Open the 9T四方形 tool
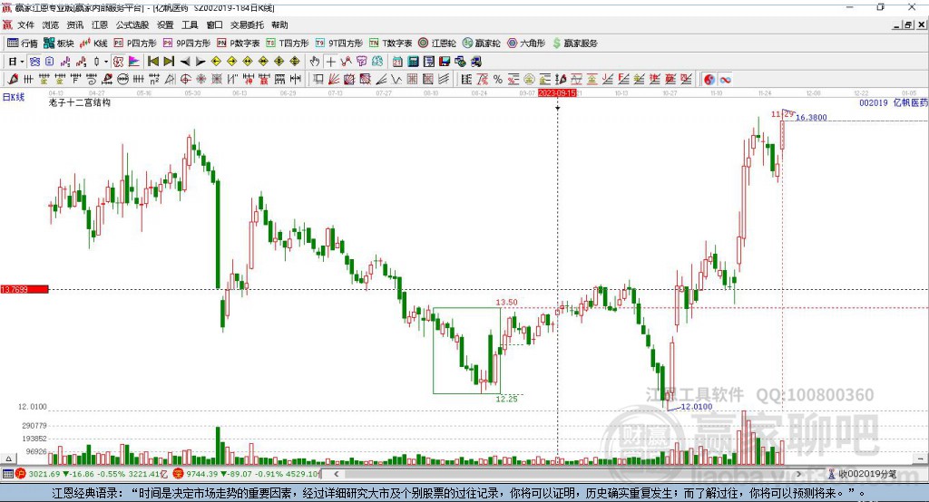This screenshot has width=929, height=502. [339, 43]
